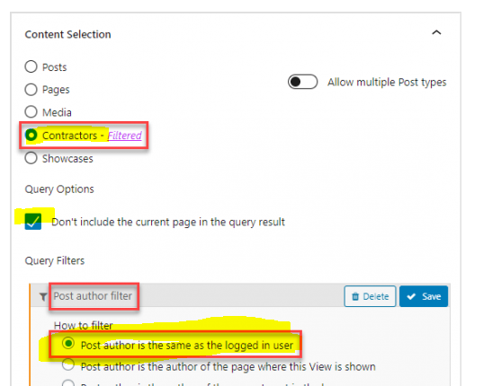
Task: Choose the Showcases radio option
Action: pyautogui.click(x=31, y=158)
